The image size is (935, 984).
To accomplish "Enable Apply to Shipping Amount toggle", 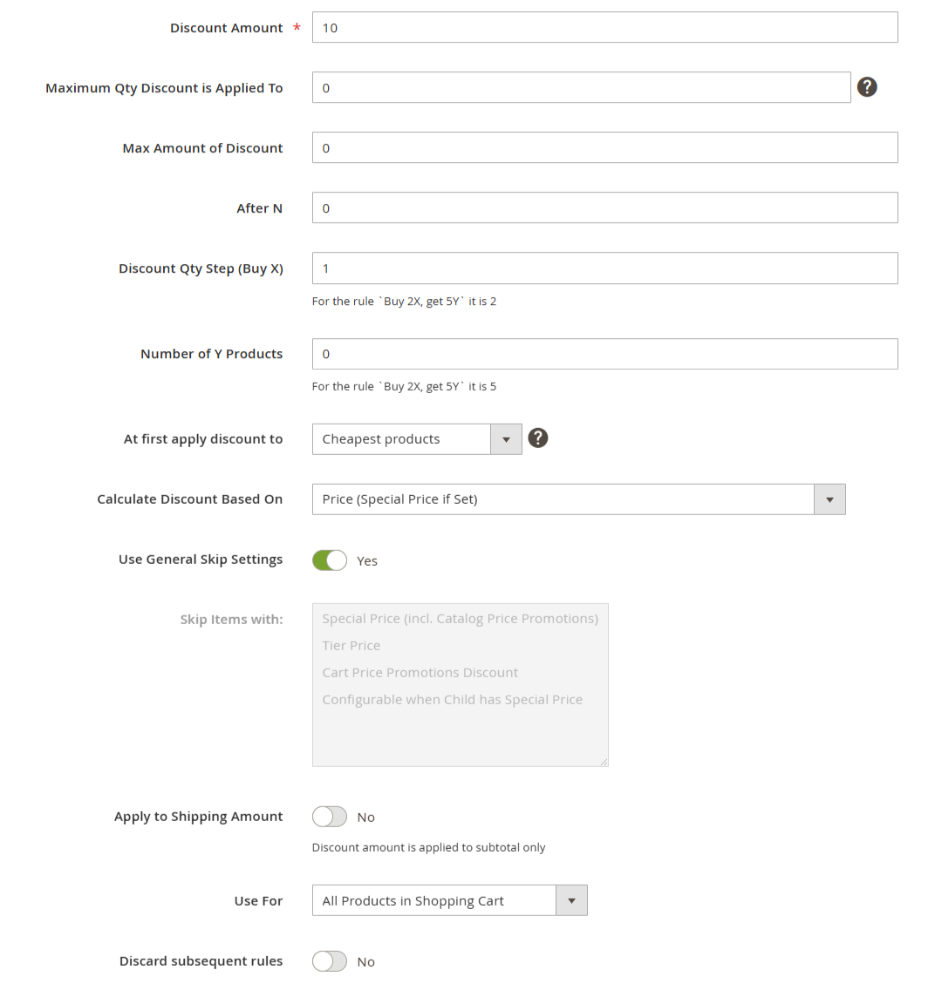I will 330,817.
